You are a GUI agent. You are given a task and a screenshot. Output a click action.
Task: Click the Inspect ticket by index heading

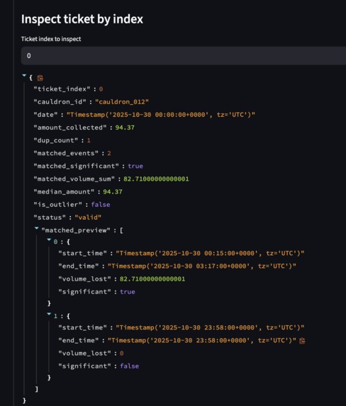[82, 19]
